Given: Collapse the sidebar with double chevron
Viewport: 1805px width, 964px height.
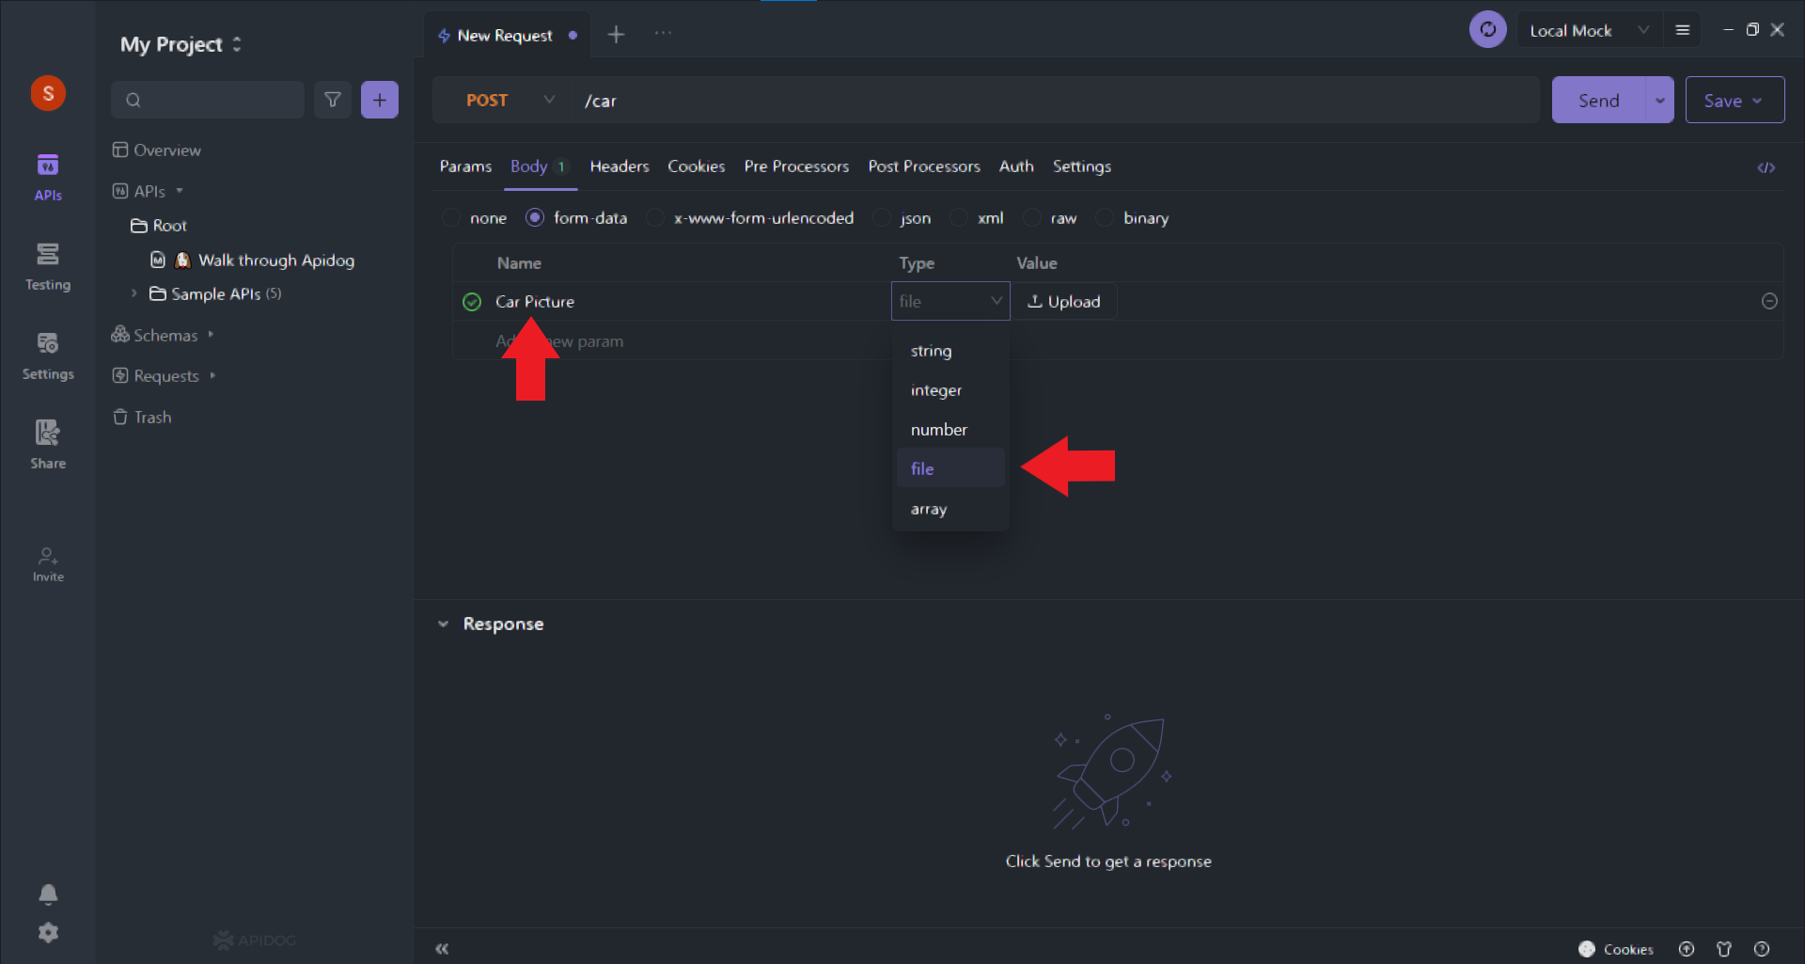Looking at the screenshot, I should tap(442, 949).
